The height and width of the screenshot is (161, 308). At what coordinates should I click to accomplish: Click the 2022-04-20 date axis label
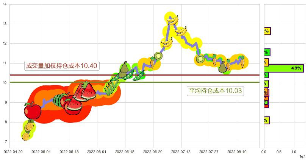click(x=13, y=152)
